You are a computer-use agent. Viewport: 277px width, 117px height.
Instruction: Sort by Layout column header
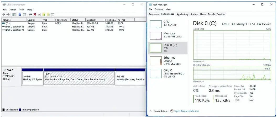34,20
